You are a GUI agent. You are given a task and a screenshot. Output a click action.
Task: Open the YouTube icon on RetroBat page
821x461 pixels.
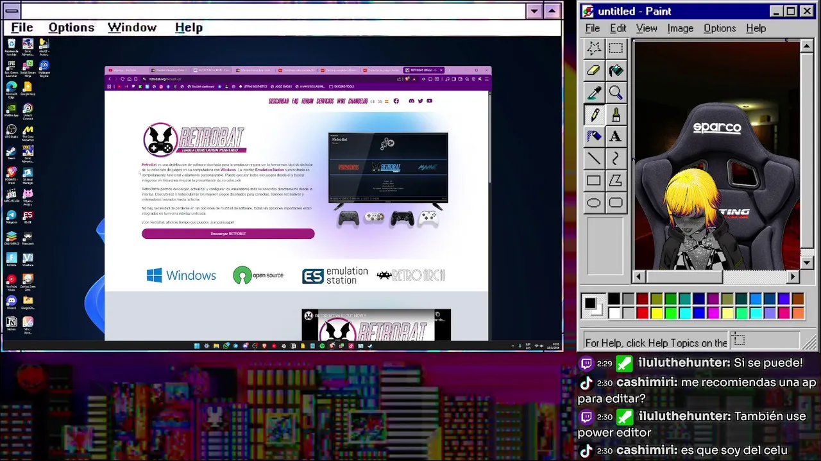click(429, 101)
